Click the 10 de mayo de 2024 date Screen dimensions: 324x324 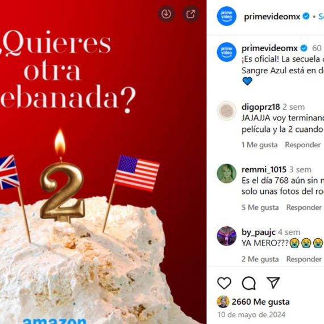pyautogui.click(x=251, y=315)
